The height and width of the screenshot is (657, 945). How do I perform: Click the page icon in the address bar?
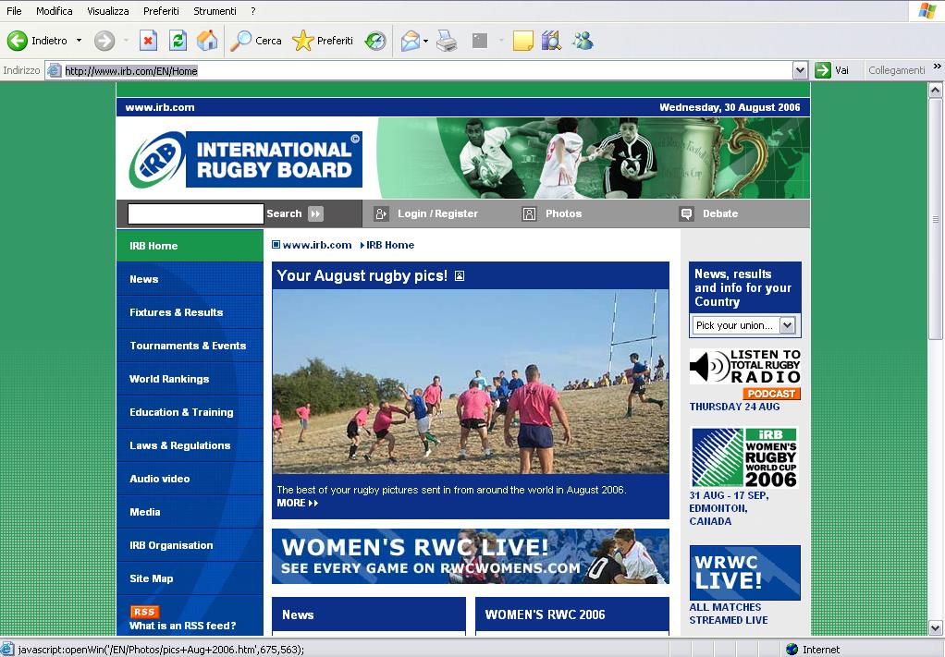click(55, 70)
